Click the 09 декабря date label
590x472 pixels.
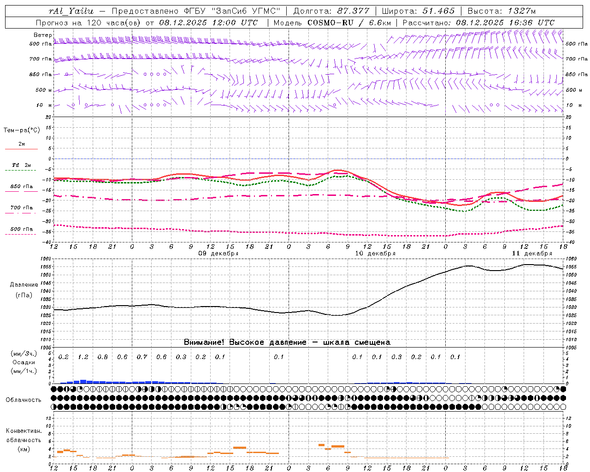click(218, 254)
